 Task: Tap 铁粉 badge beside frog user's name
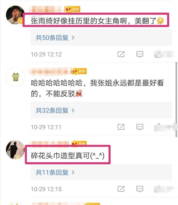79,71
